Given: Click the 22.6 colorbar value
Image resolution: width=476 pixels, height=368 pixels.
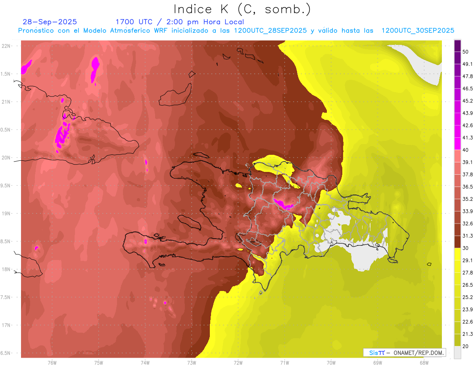Looking at the screenshot, I should coord(468,322).
